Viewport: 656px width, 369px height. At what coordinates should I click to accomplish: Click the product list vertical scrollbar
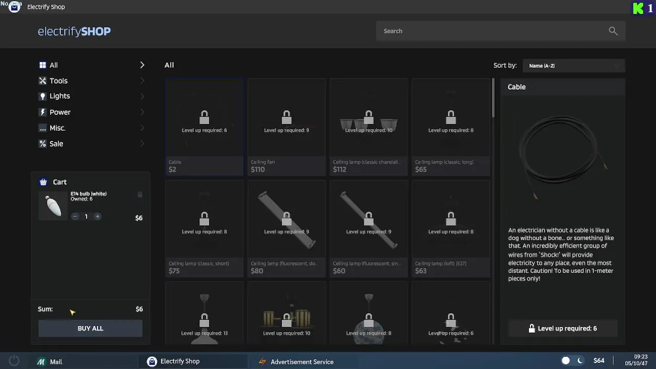click(493, 97)
